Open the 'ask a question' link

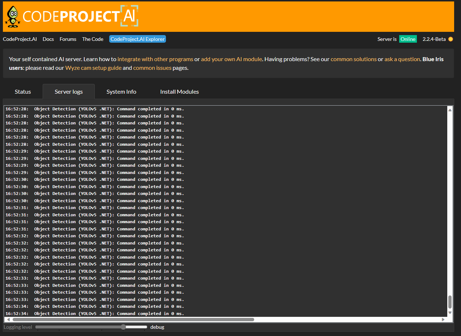point(402,59)
